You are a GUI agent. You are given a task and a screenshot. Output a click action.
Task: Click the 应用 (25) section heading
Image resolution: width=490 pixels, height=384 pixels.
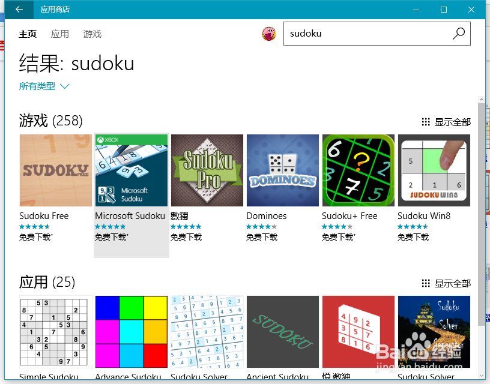[47, 282]
